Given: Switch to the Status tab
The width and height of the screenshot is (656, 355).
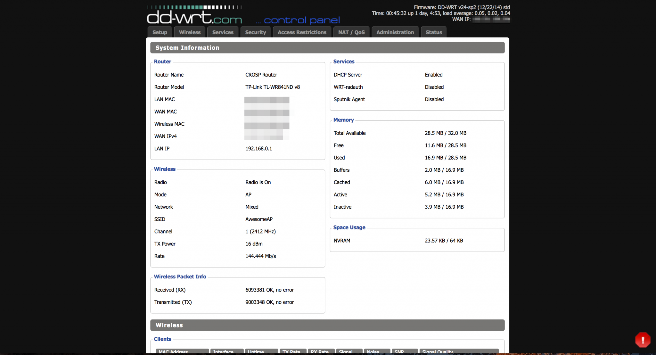Looking at the screenshot, I should tap(433, 32).
